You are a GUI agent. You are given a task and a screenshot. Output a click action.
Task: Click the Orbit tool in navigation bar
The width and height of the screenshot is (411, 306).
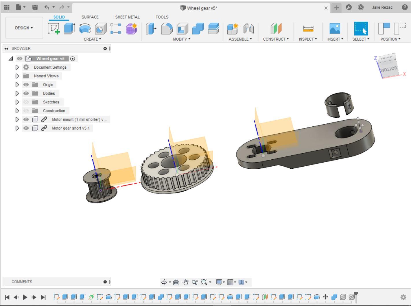pyautogui.click(x=164, y=282)
